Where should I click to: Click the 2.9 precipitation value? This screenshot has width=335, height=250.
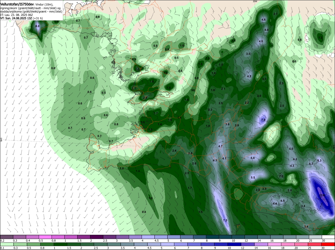tap(237, 126)
